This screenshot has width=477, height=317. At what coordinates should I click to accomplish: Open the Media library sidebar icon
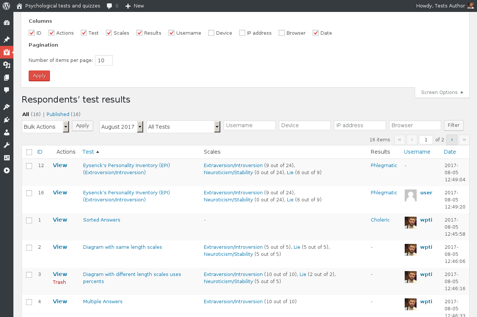[6, 65]
